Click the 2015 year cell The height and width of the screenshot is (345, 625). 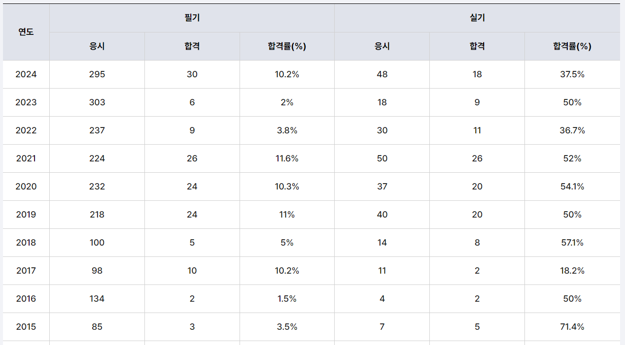[x=26, y=327]
